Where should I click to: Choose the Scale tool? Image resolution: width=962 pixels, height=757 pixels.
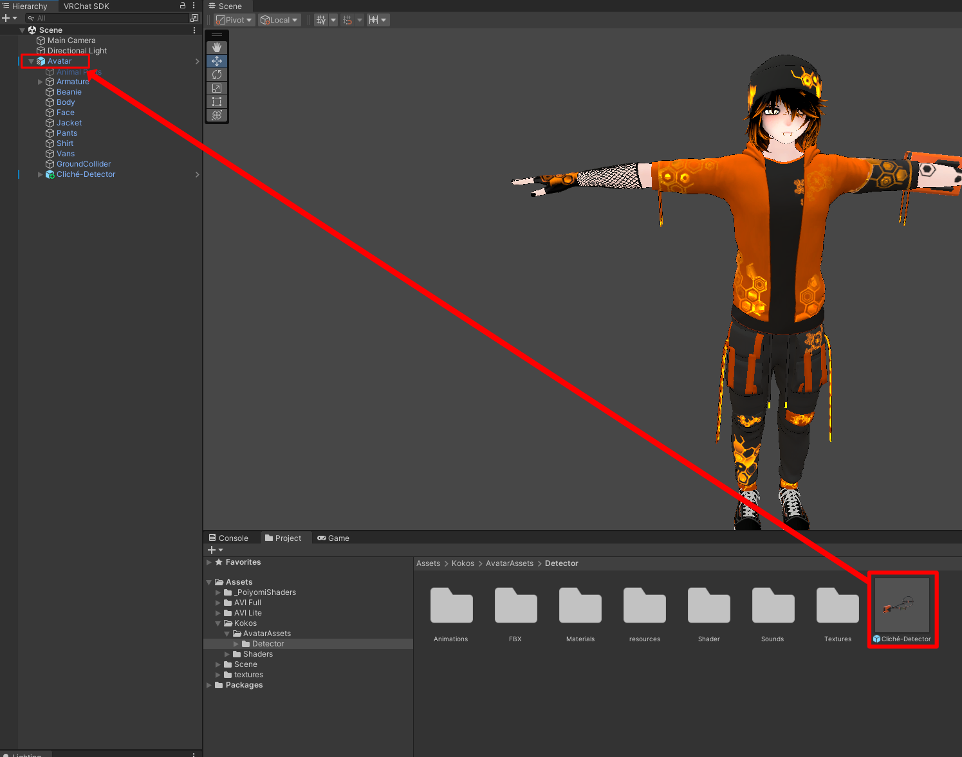[x=217, y=88]
